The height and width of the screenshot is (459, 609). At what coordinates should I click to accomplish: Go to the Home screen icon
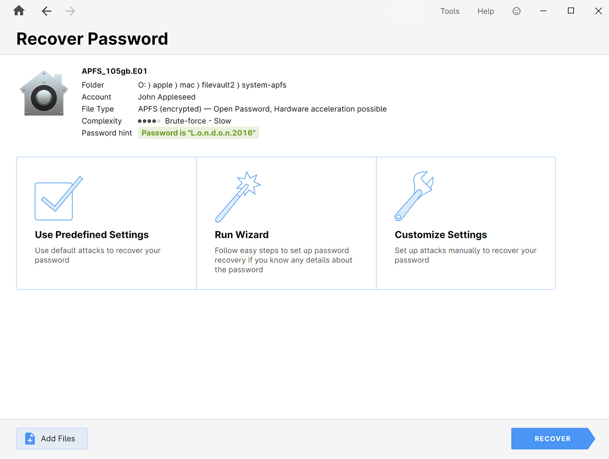pos(19,11)
